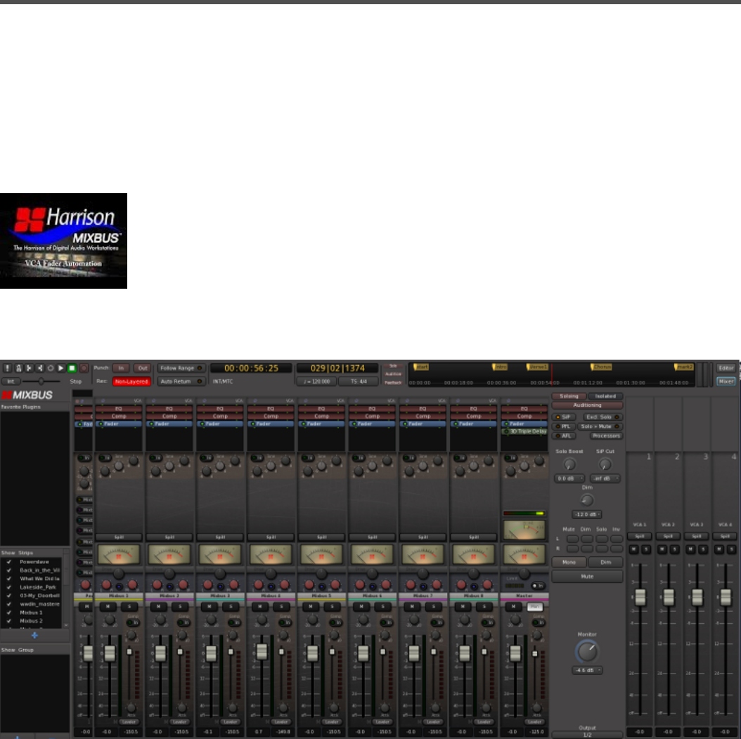The height and width of the screenshot is (739, 741).
Task: Toggle Excl. Solo option
Action: [602, 417]
